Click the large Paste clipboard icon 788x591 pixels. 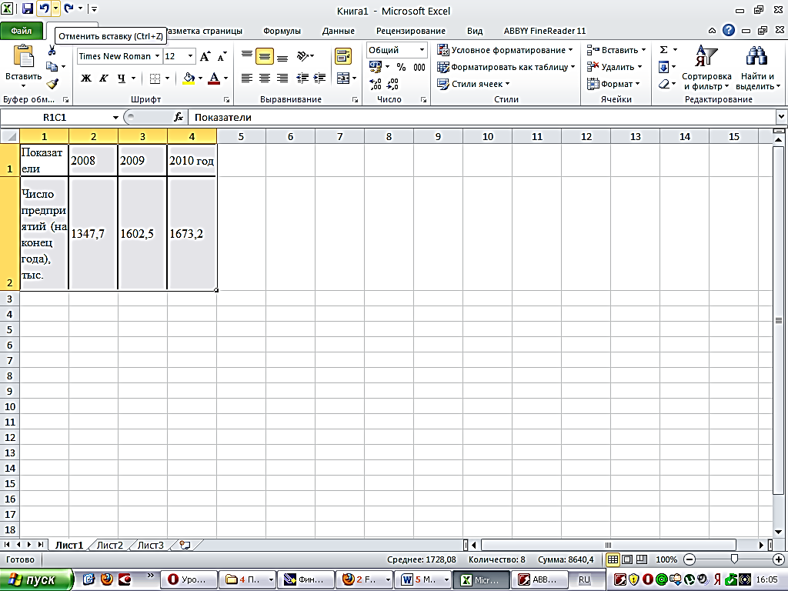click(23, 55)
